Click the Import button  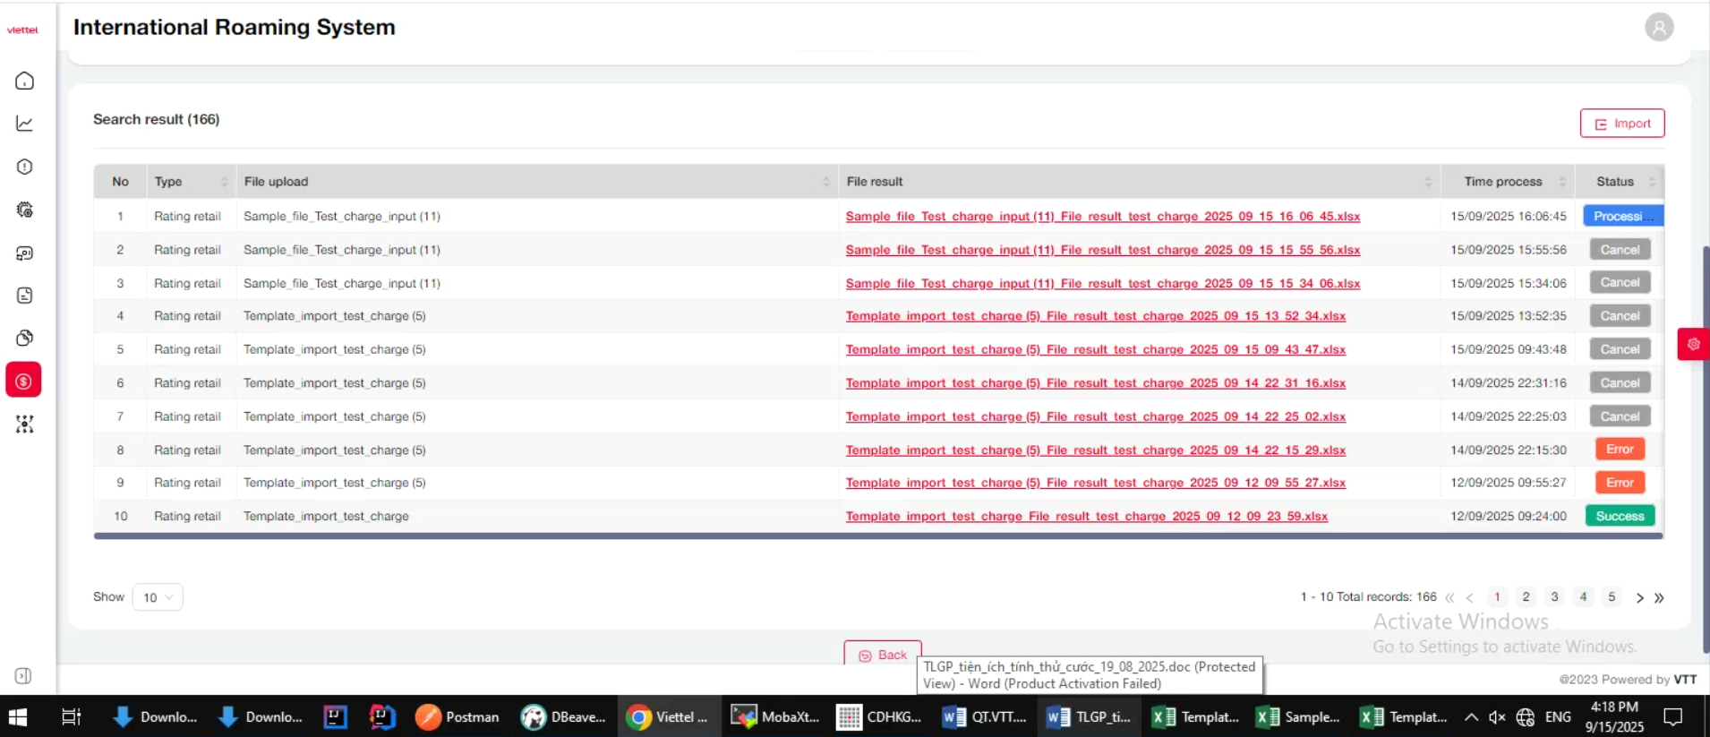[x=1621, y=124]
